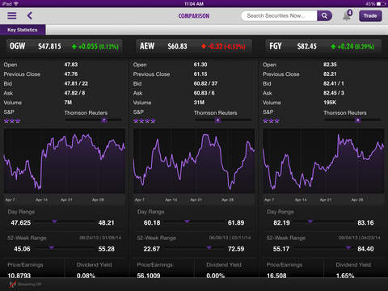Open the FGY price chart
This screenshot has height=291, width=388.
point(323,161)
